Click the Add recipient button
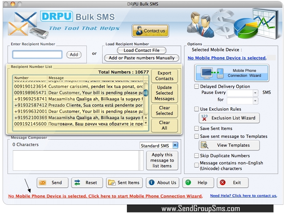Image resolution: width=286 pixels, height=213 pixels. [74, 54]
